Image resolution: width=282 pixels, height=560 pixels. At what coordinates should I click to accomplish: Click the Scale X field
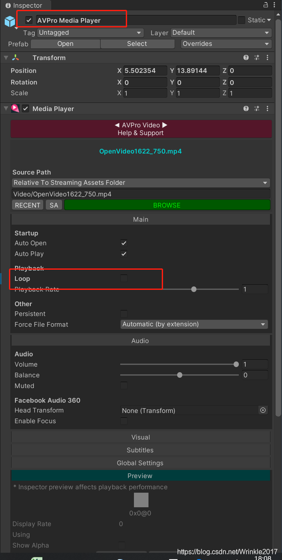(x=145, y=93)
